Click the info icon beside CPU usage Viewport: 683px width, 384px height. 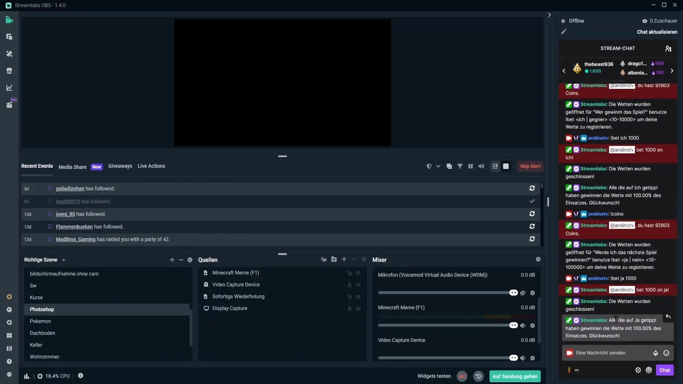point(81,376)
